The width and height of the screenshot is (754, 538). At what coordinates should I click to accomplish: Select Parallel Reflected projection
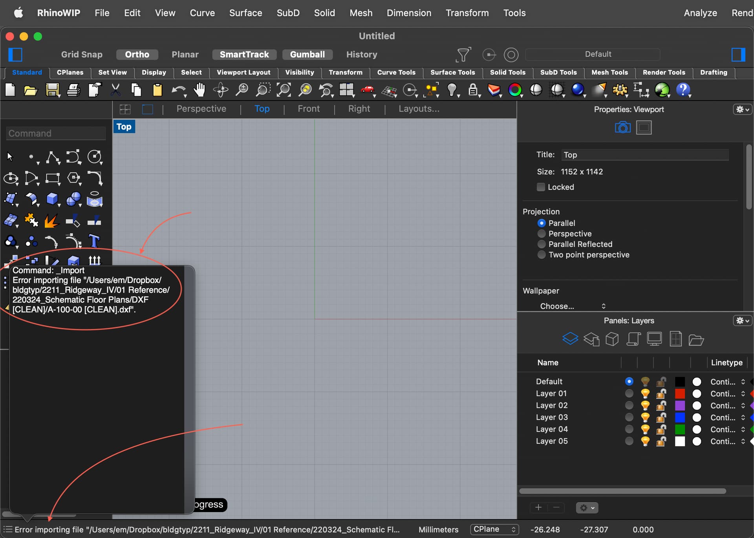click(542, 244)
